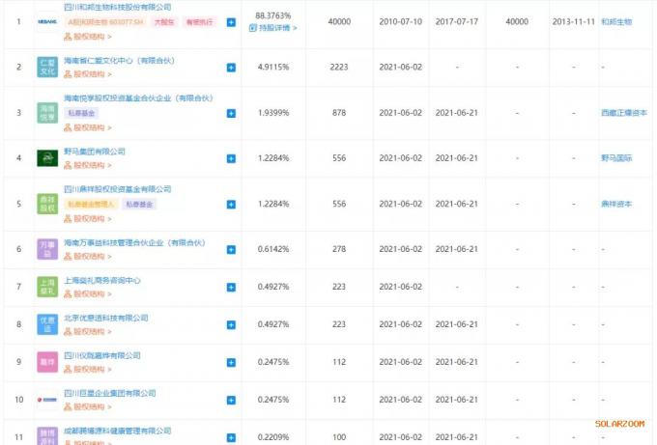
Task: Open the 西藏正熳资本 related link
Action: (621, 113)
